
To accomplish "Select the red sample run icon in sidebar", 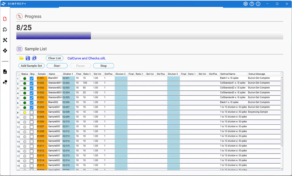I will [x=5, y=19].
